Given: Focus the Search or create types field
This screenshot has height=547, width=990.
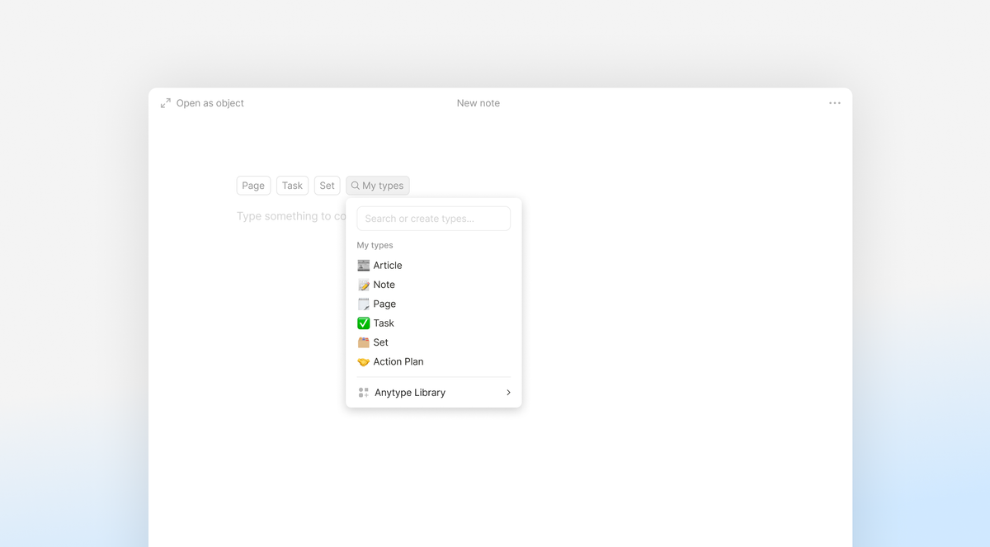Looking at the screenshot, I should tap(433, 219).
